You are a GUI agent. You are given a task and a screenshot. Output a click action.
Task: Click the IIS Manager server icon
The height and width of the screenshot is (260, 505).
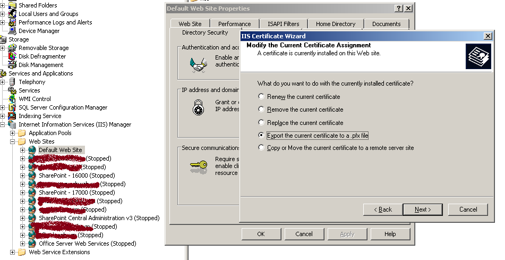(12, 124)
